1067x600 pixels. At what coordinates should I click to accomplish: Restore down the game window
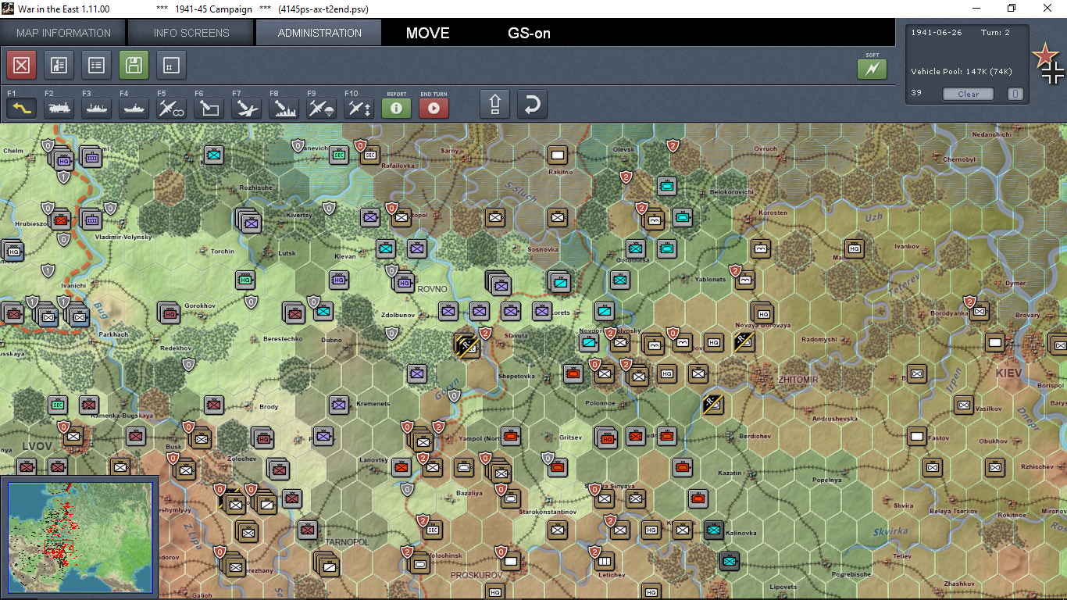click(1012, 9)
